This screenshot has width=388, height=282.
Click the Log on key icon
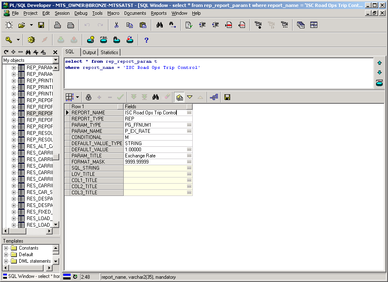9,40
